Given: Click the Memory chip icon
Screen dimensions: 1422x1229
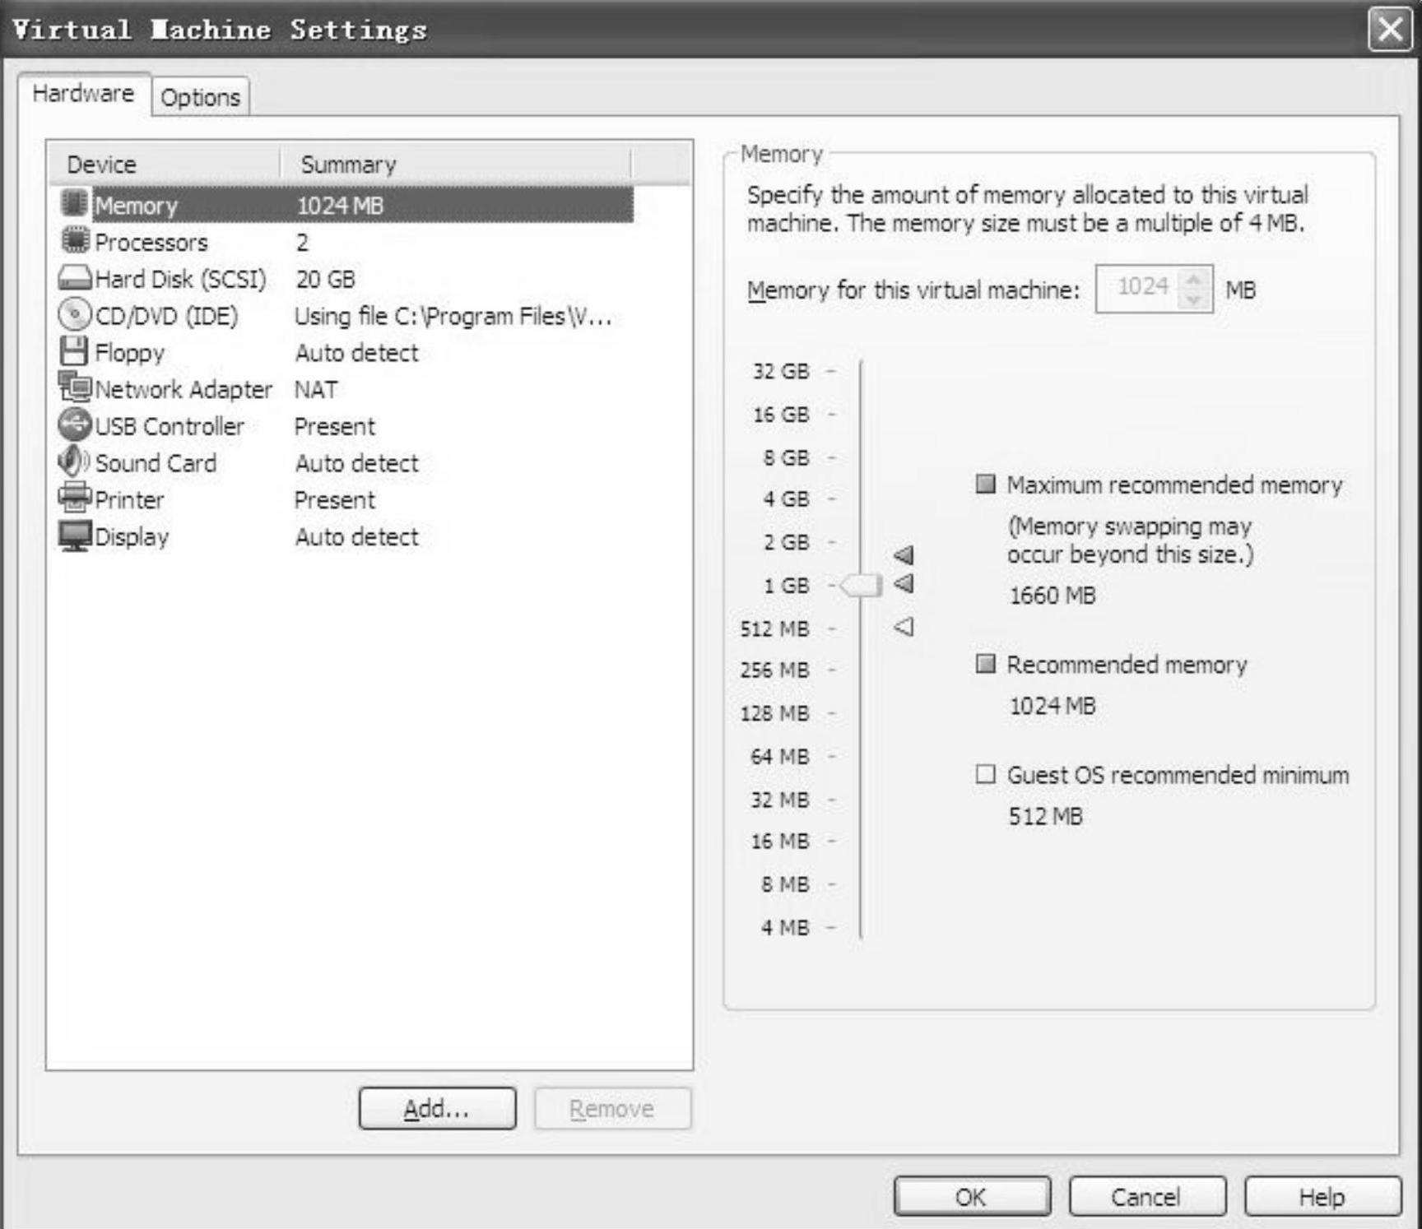Looking at the screenshot, I should click(x=74, y=204).
